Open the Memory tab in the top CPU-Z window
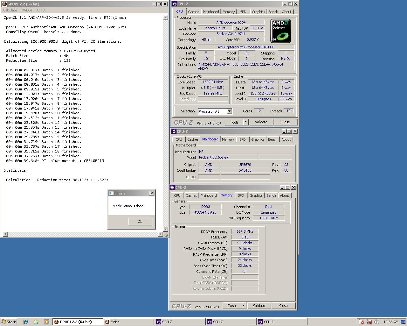Image resolution: width=407 pixels, height=326 pixels. (x=229, y=12)
